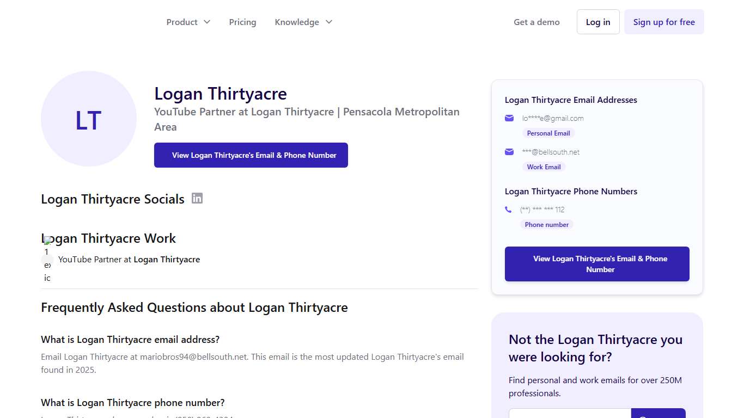Click the envelope icon beside the bellsouth.net email
Screen dimensions: 744x418
509,152
